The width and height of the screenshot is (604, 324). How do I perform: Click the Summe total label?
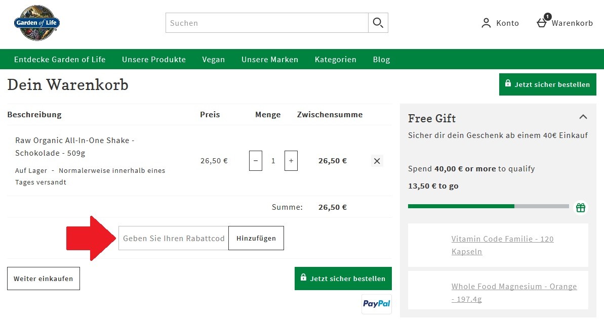click(x=287, y=207)
